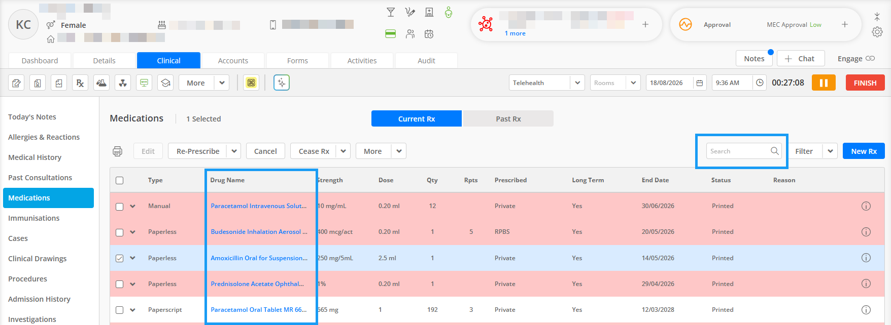Uncheck the Amoxicillin Oral for Suspension checkbox
This screenshot has width=891, height=325.
120,258
